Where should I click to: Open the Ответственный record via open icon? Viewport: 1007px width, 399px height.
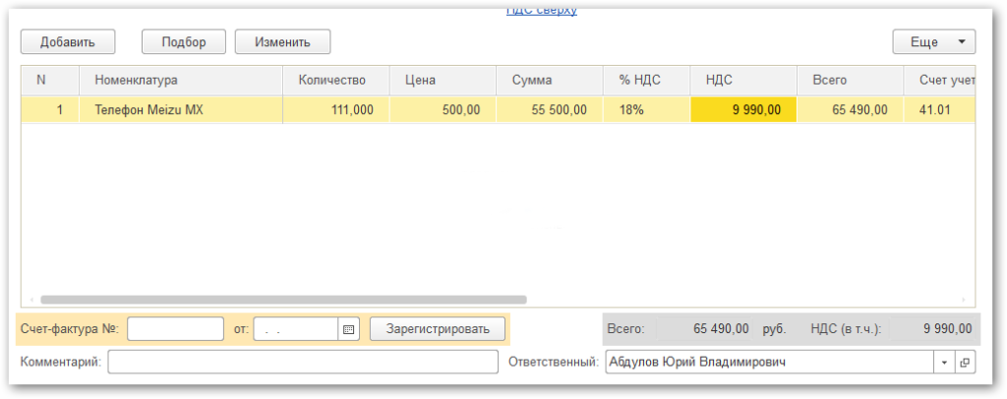click(965, 363)
